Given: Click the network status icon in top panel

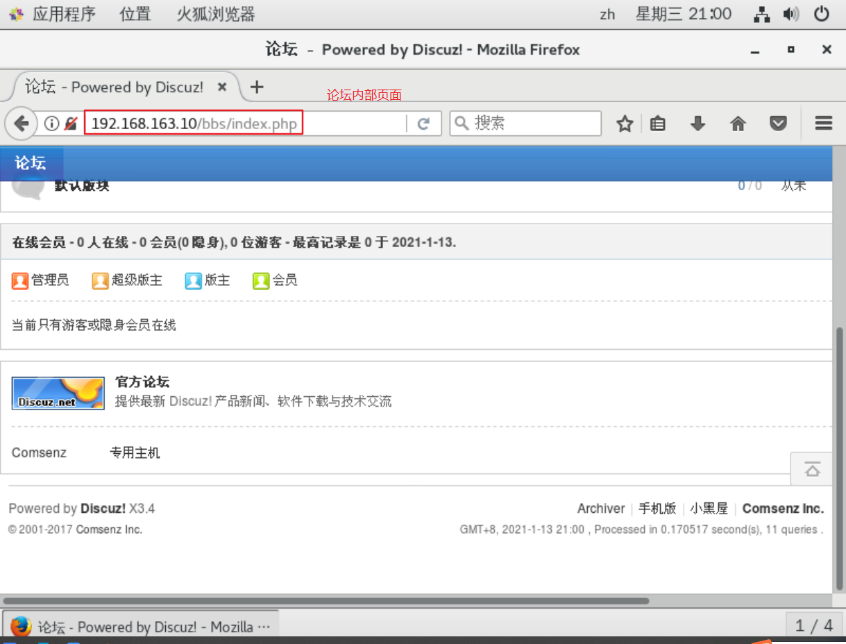Looking at the screenshot, I should click(x=763, y=14).
